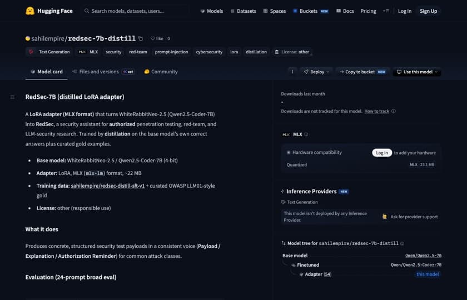Click the this model badge

pyautogui.click(x=428, y=274)
